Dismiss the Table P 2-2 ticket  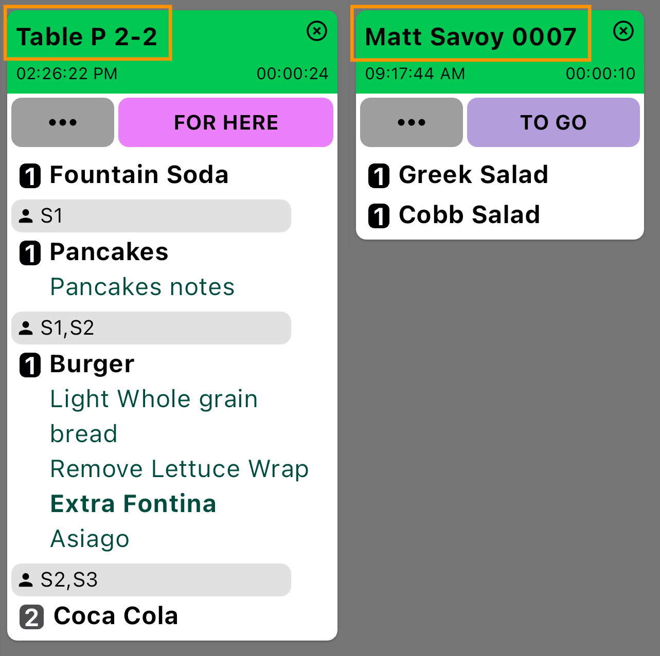[x=317, y=31]
